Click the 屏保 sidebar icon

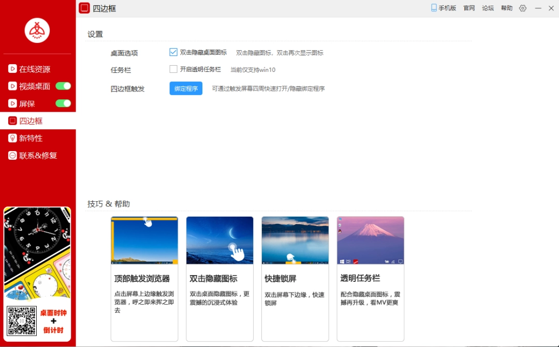coord(12,103)
